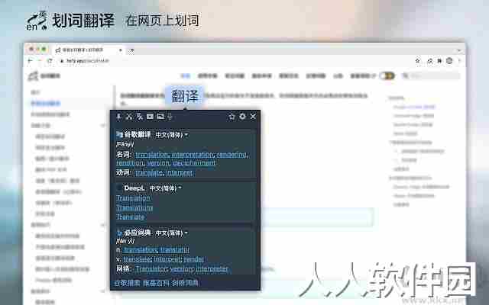
Task: Click the screenshot-frame icon in popup toolbar
Action: 160,117
